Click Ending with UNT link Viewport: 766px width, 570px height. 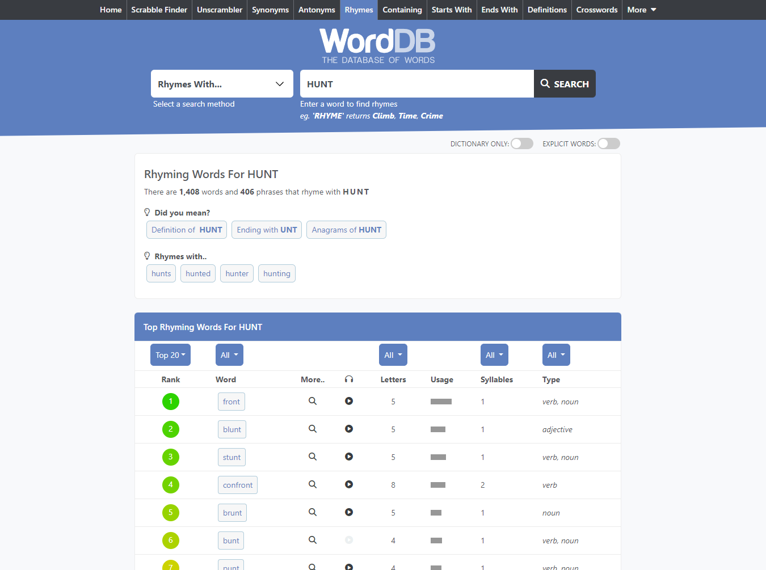pos(267,230)
